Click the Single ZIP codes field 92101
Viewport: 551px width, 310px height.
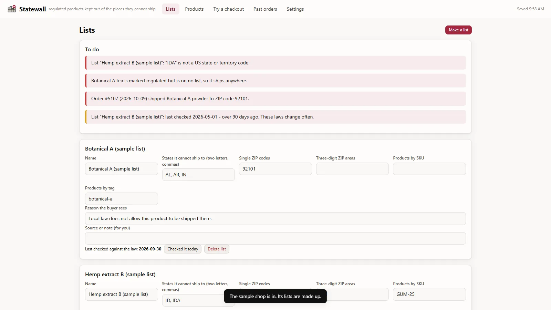[x=275, y=169]
